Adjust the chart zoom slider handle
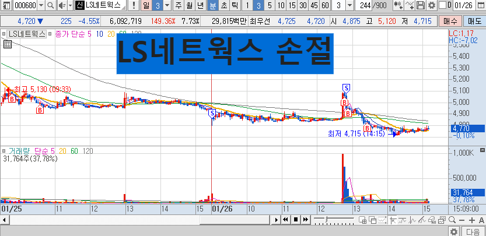486x236 pixels. (x=326, y=220)
